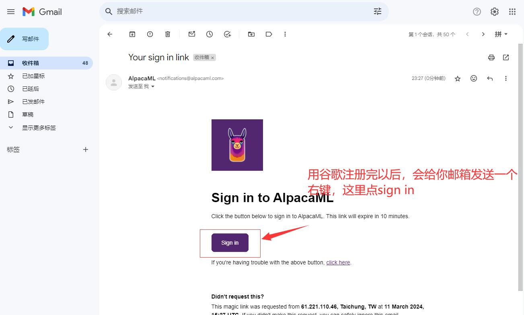The image size is (524, 315).
Task: Add the email to Tasks
Action: click(x=227, y=34)
